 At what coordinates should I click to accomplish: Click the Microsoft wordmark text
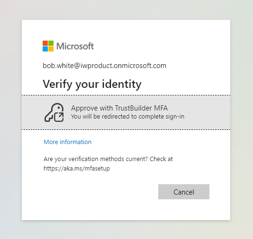pos(75,46)
